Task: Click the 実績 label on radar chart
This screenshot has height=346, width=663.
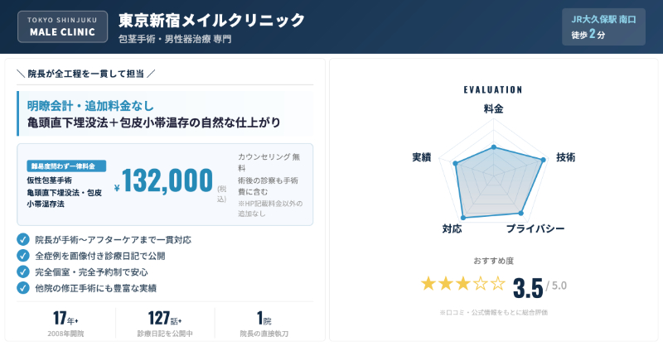Action: (421, 157)
